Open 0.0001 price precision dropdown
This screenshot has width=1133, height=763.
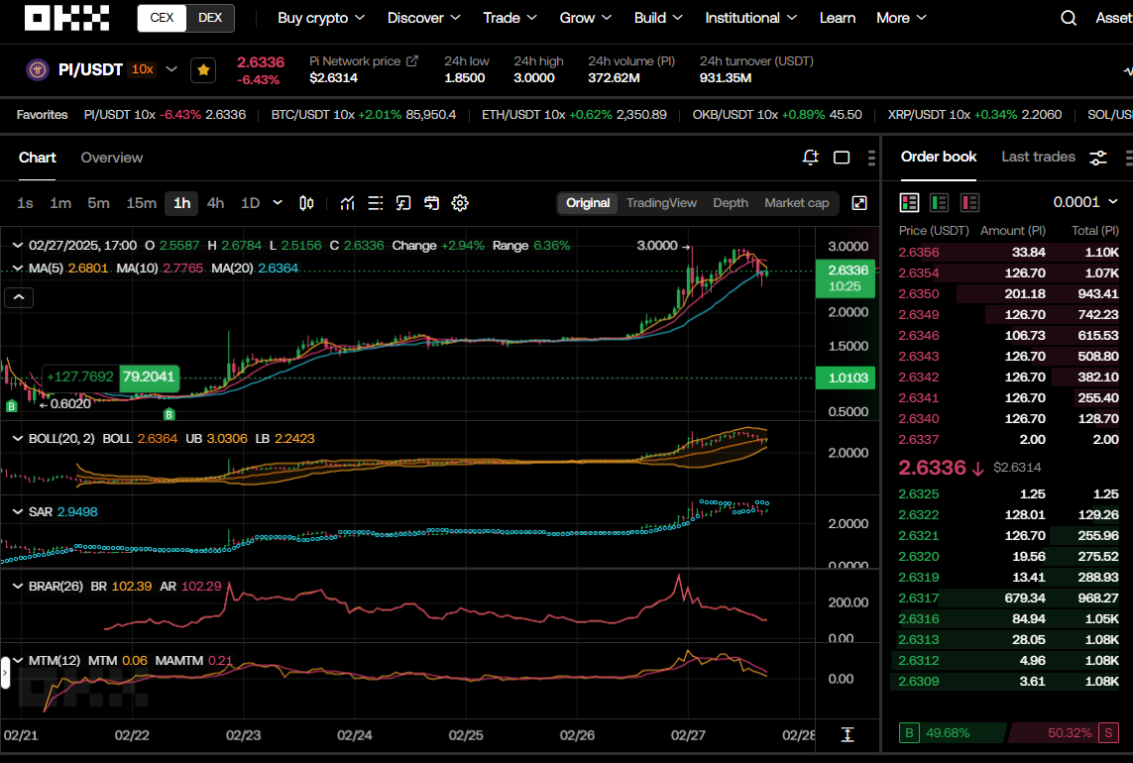point(1085,202)
